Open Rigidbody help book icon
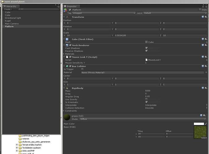The height and width of the screenshot is (154, 209). (203, 88)
